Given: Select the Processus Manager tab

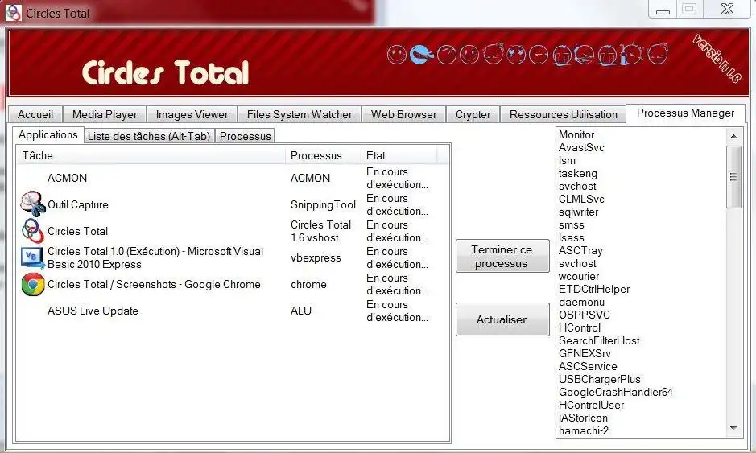Looking at the screenshot, I should 685,113.
